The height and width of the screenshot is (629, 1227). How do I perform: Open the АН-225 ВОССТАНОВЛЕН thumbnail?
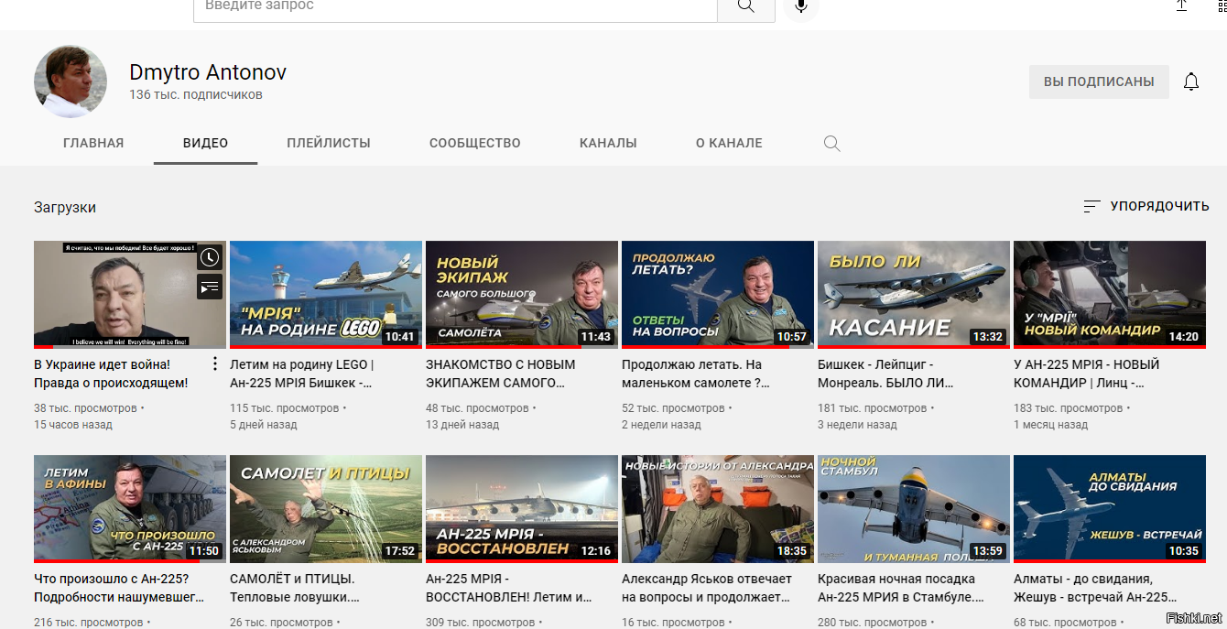522,509
